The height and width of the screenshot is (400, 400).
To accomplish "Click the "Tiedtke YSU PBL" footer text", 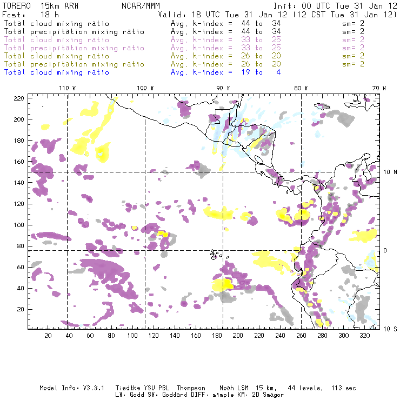I will pos(142,388).
